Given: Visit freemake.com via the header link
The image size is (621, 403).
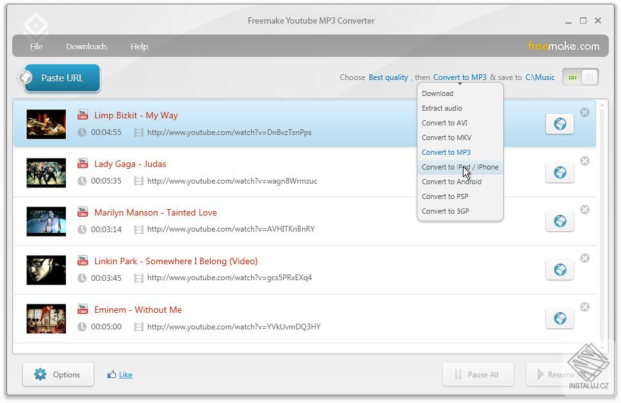Looking at the screenshot, I should (563, 46).
